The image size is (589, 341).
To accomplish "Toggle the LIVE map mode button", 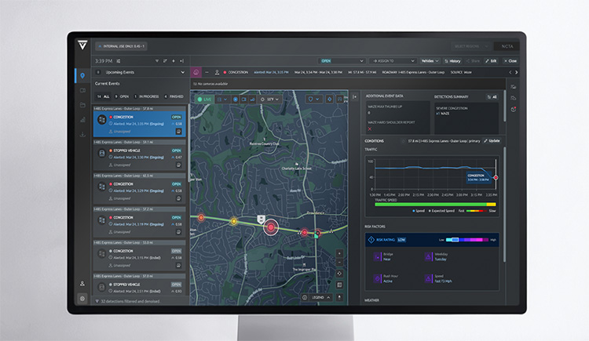I will (x=204, y=100).
